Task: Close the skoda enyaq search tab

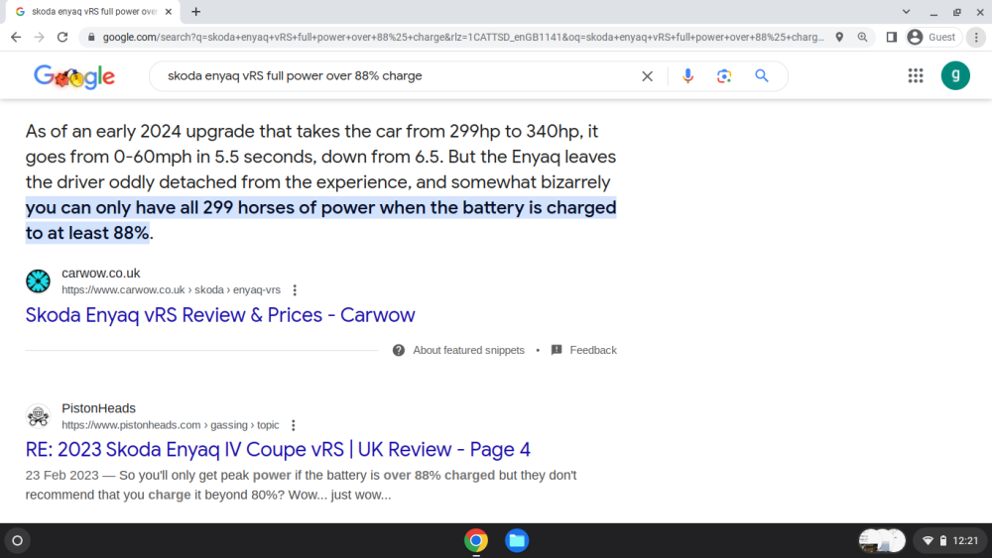Action: click(169, 11)
